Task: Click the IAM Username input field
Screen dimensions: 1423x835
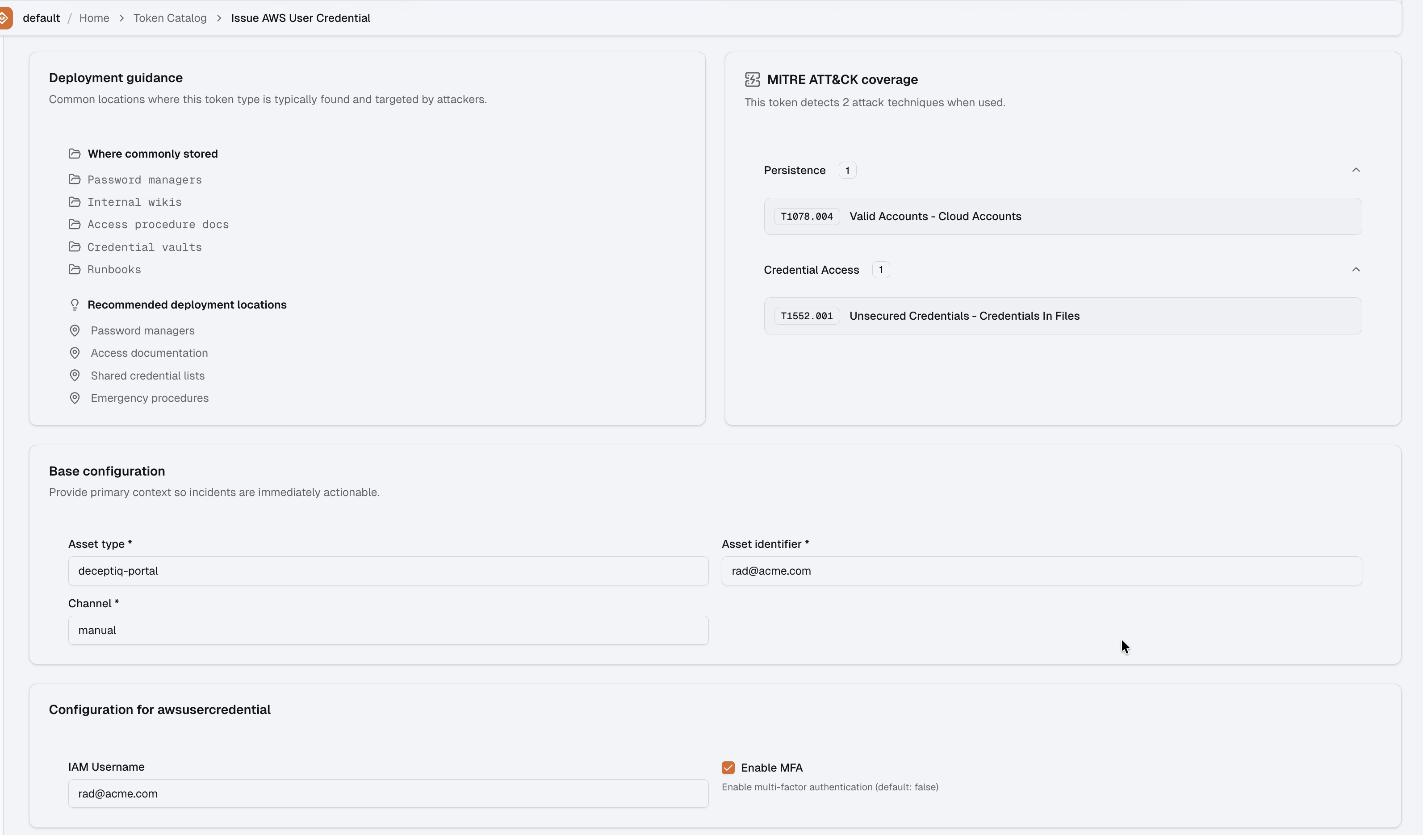Action: (x=388, y=794)
